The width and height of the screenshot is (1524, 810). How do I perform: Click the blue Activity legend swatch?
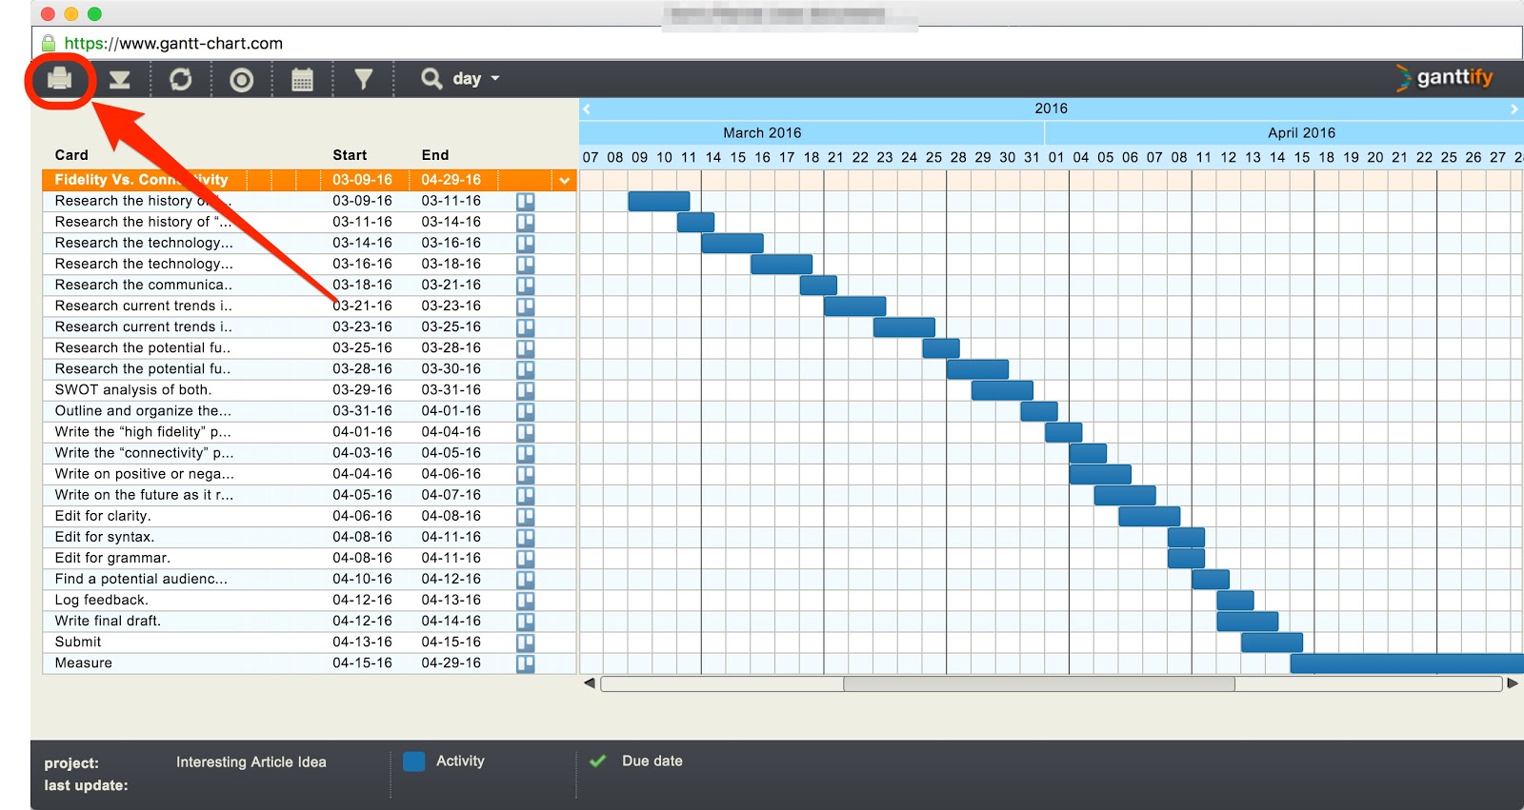[413, 761]
